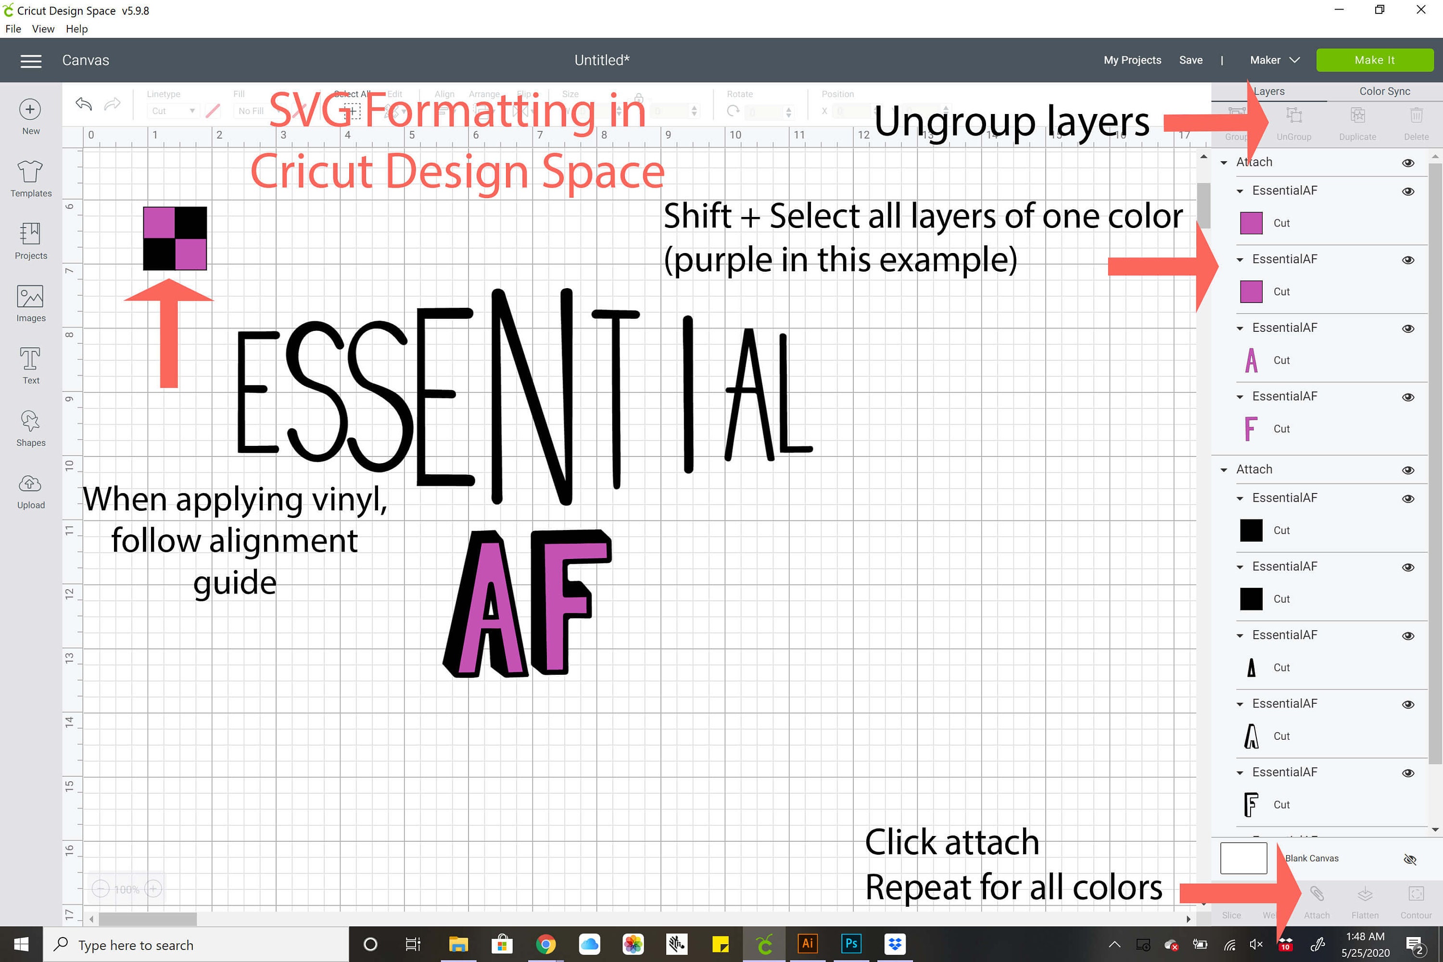Viewport: 1443px width, 962px height.
Task: Click the Flatten icon
Action: coord(1365,902)
